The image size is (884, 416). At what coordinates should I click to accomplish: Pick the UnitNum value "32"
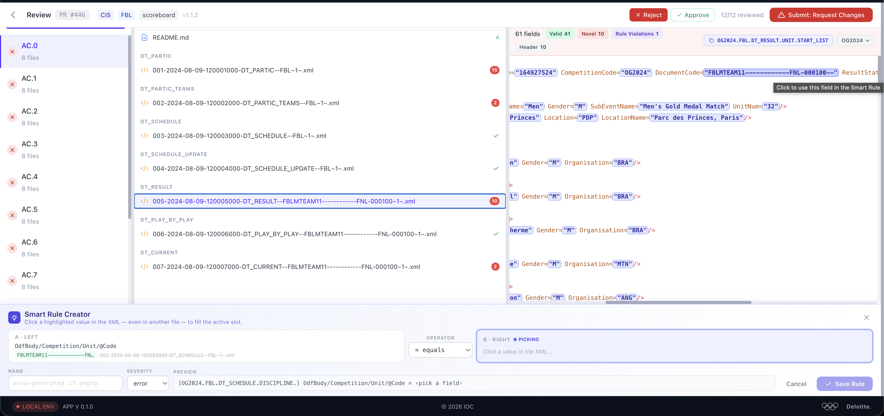coord(771,106)
